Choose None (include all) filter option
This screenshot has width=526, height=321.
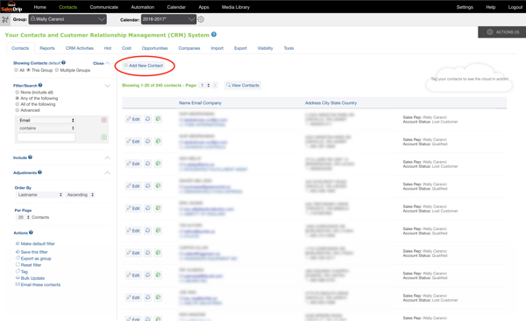point(18,92)
